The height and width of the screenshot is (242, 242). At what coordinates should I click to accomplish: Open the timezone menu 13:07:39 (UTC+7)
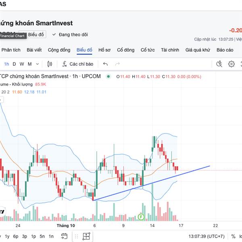pos(207,236)
